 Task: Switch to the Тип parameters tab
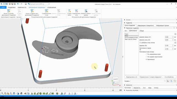(126, 31)
